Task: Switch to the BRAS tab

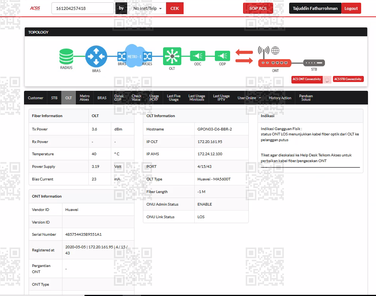Action: tap(102, 98)
